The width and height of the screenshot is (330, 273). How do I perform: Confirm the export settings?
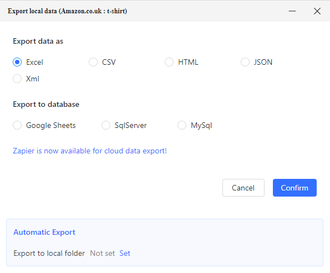pyautogui.click(x=295, y=188)
